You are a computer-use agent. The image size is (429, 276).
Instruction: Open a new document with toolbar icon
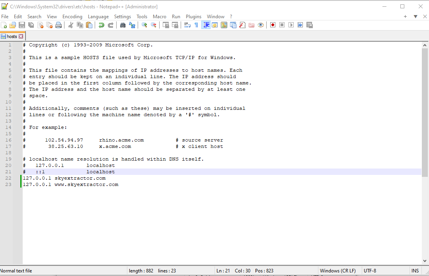(x=4, y=25)
